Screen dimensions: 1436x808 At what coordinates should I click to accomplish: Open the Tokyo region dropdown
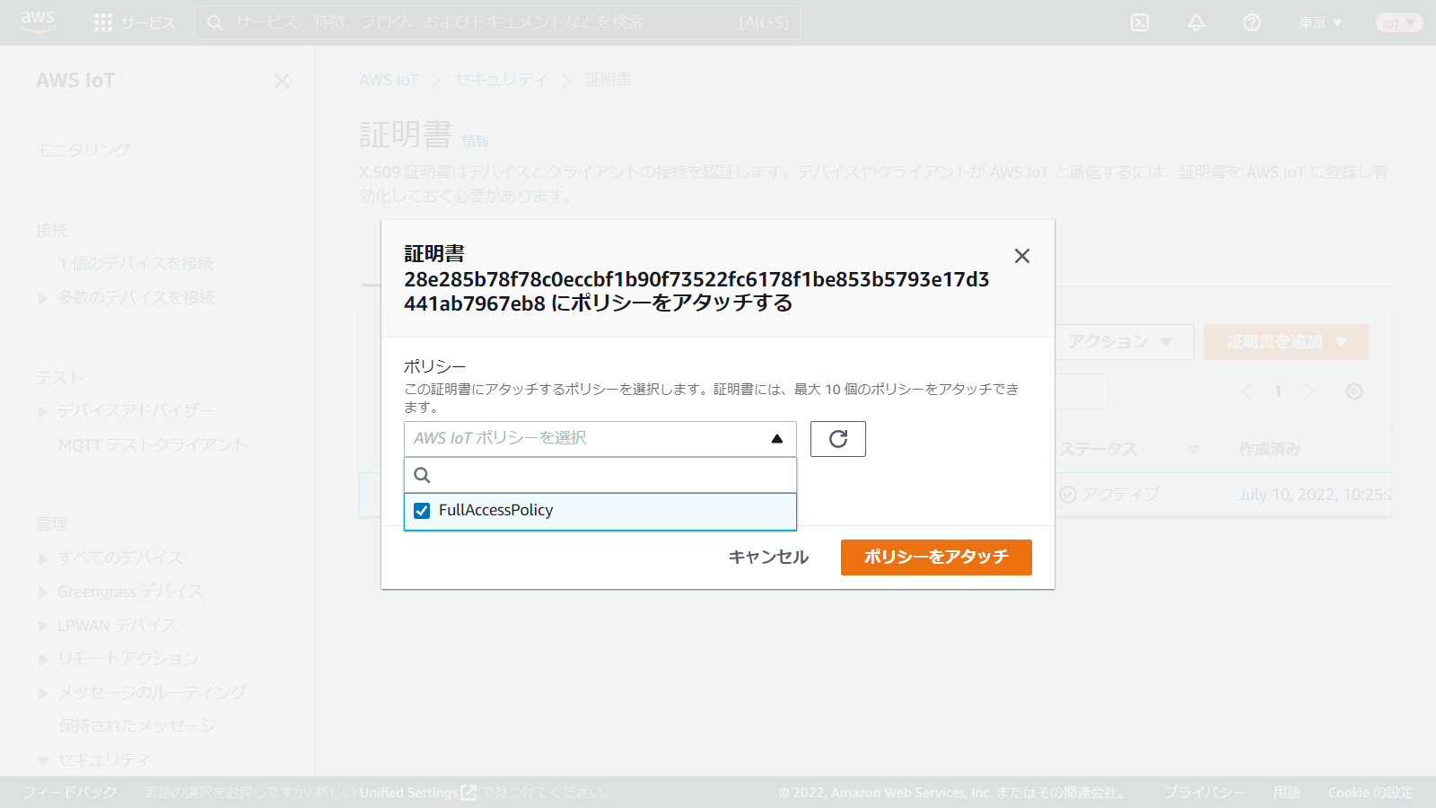click(1320, 22)
